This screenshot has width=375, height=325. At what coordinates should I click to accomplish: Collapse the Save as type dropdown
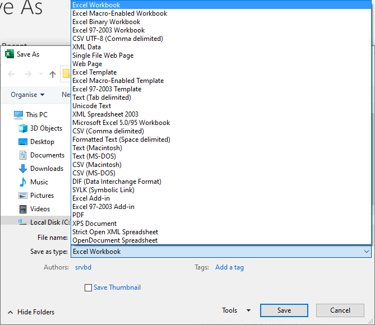(x=366, y=252)
